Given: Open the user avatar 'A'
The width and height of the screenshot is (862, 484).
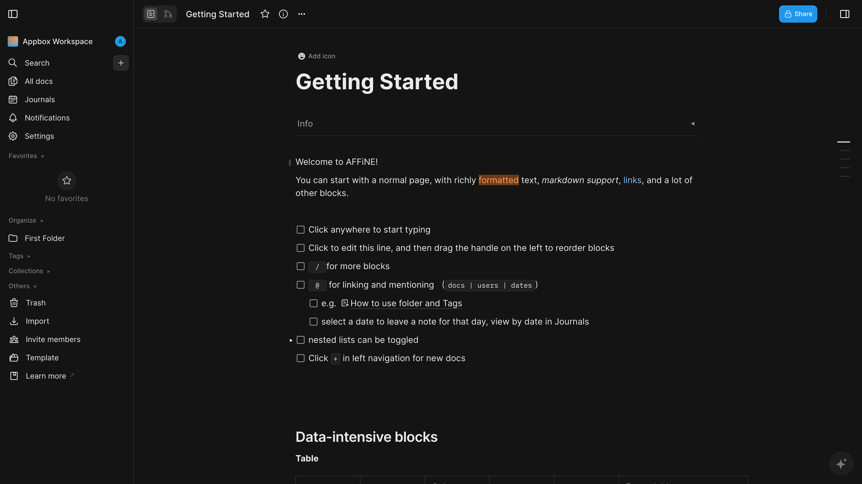Looking at the screenshot, I should coord(120,41).
